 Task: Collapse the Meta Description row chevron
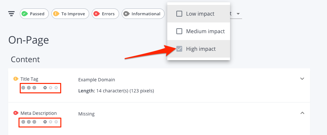(x=302, y=113)
